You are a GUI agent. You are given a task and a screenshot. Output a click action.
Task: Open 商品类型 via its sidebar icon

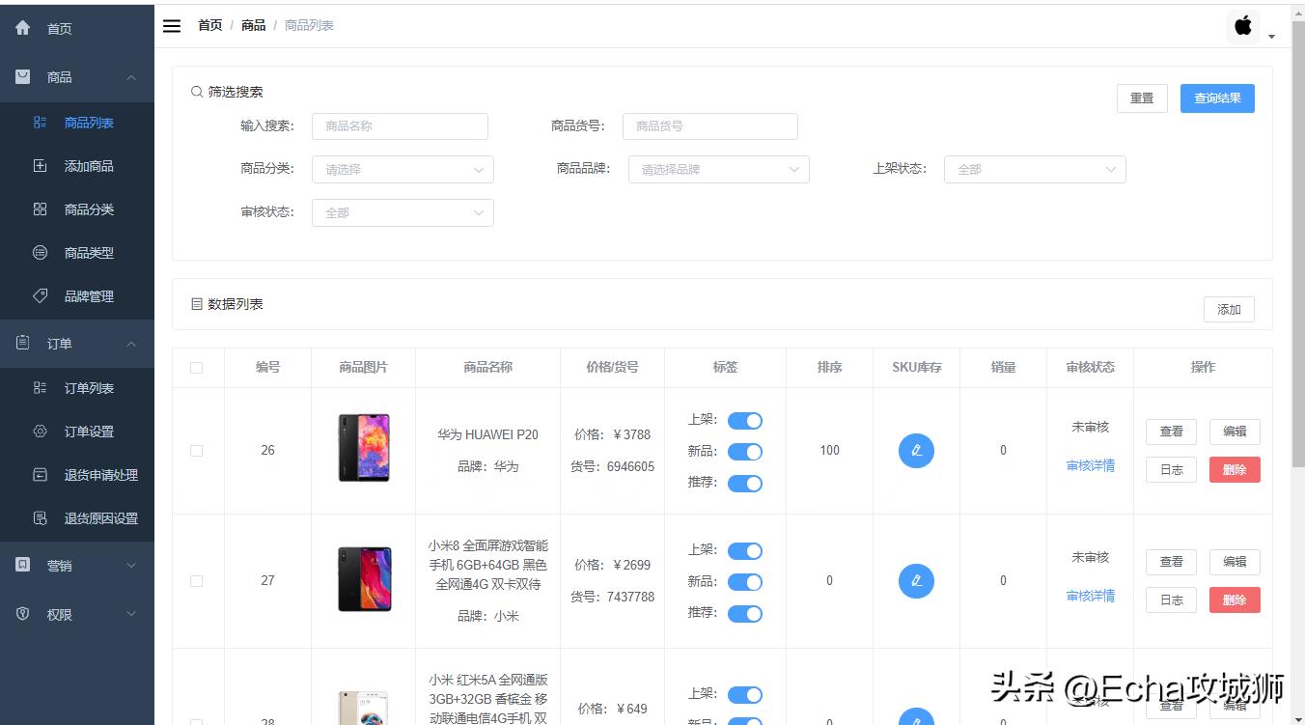coord(39,252)
